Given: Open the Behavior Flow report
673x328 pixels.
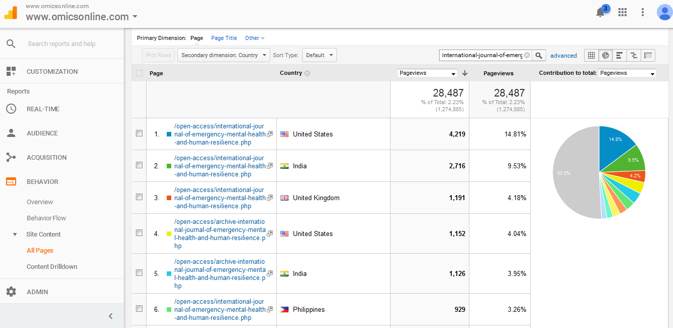Looking at the screenshot, I should tap(46, 218).
